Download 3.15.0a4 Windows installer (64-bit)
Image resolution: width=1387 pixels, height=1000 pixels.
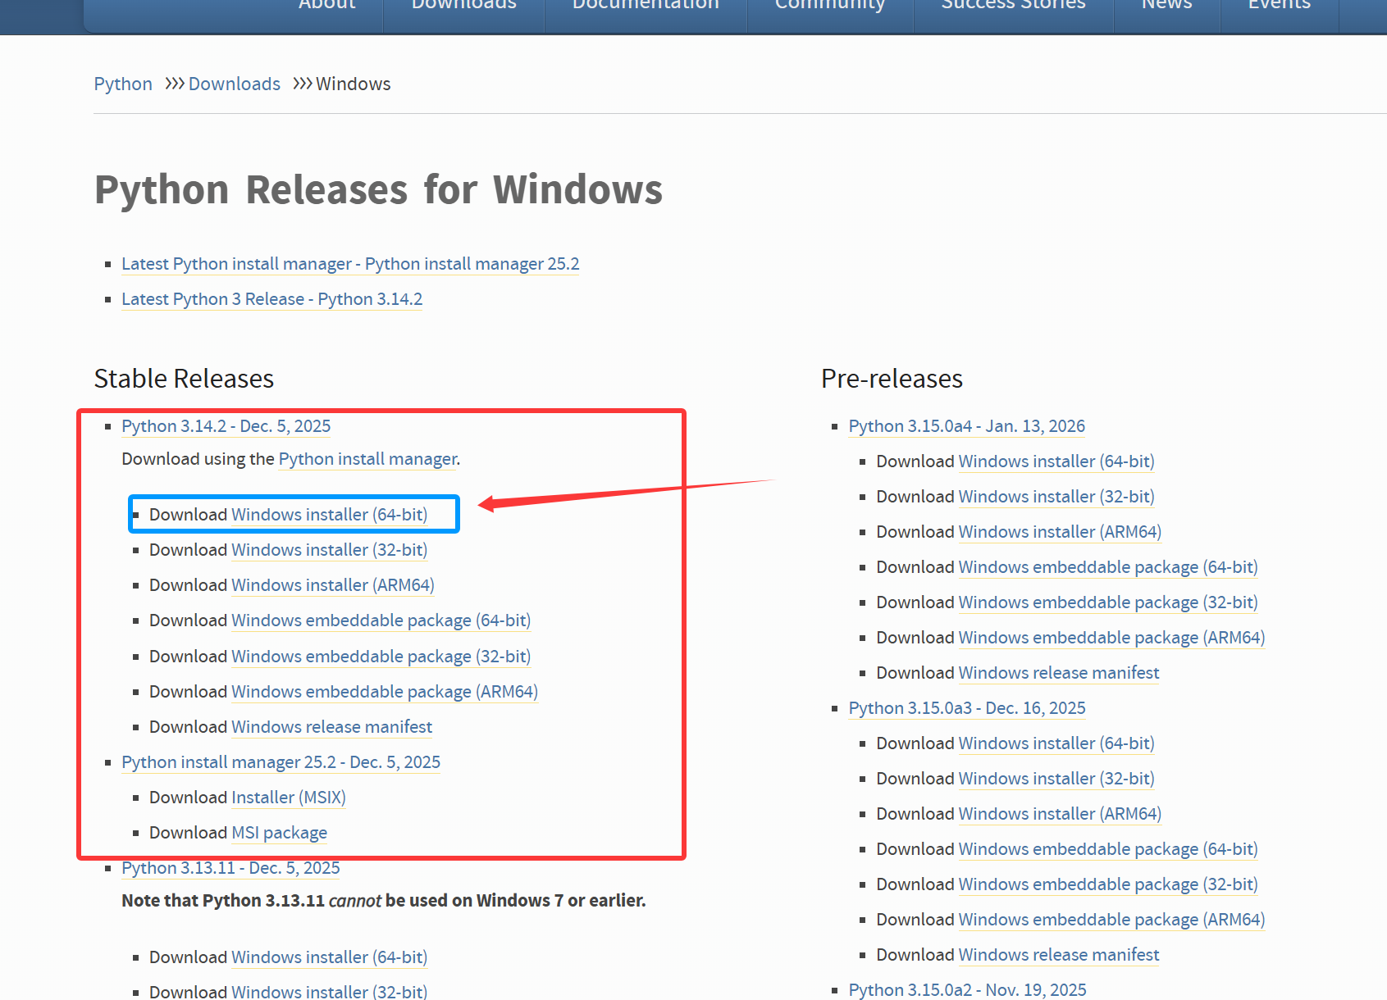click(x=1056, y=461)
